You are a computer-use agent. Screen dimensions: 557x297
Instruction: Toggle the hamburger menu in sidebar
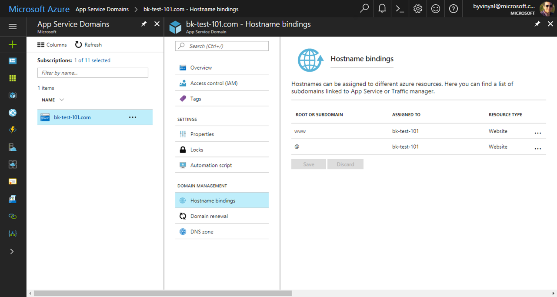(13, 27)
